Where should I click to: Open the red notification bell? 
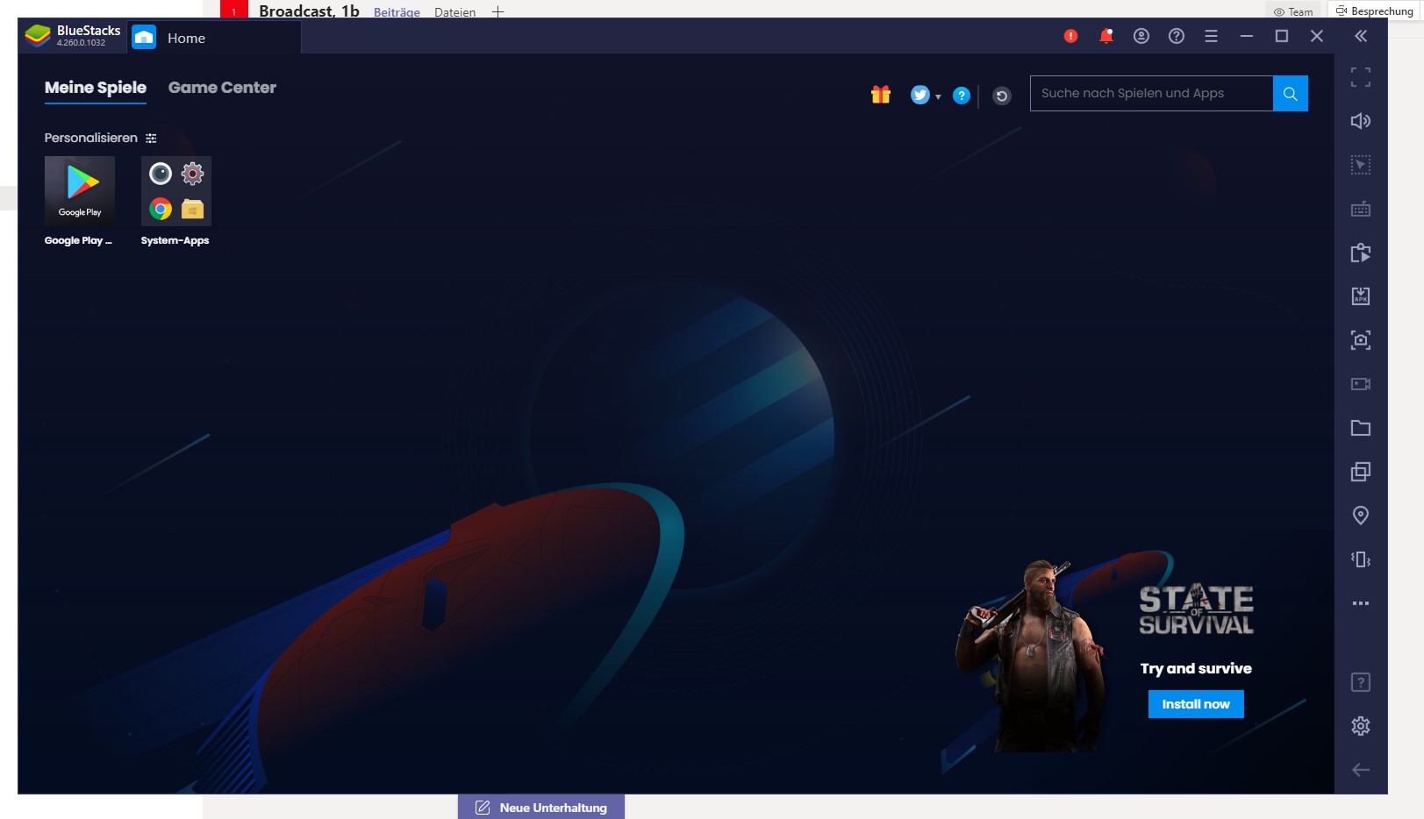(x=1106, y=36)
